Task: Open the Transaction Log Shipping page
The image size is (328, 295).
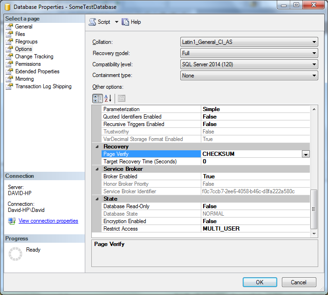Action: [43, 86]
